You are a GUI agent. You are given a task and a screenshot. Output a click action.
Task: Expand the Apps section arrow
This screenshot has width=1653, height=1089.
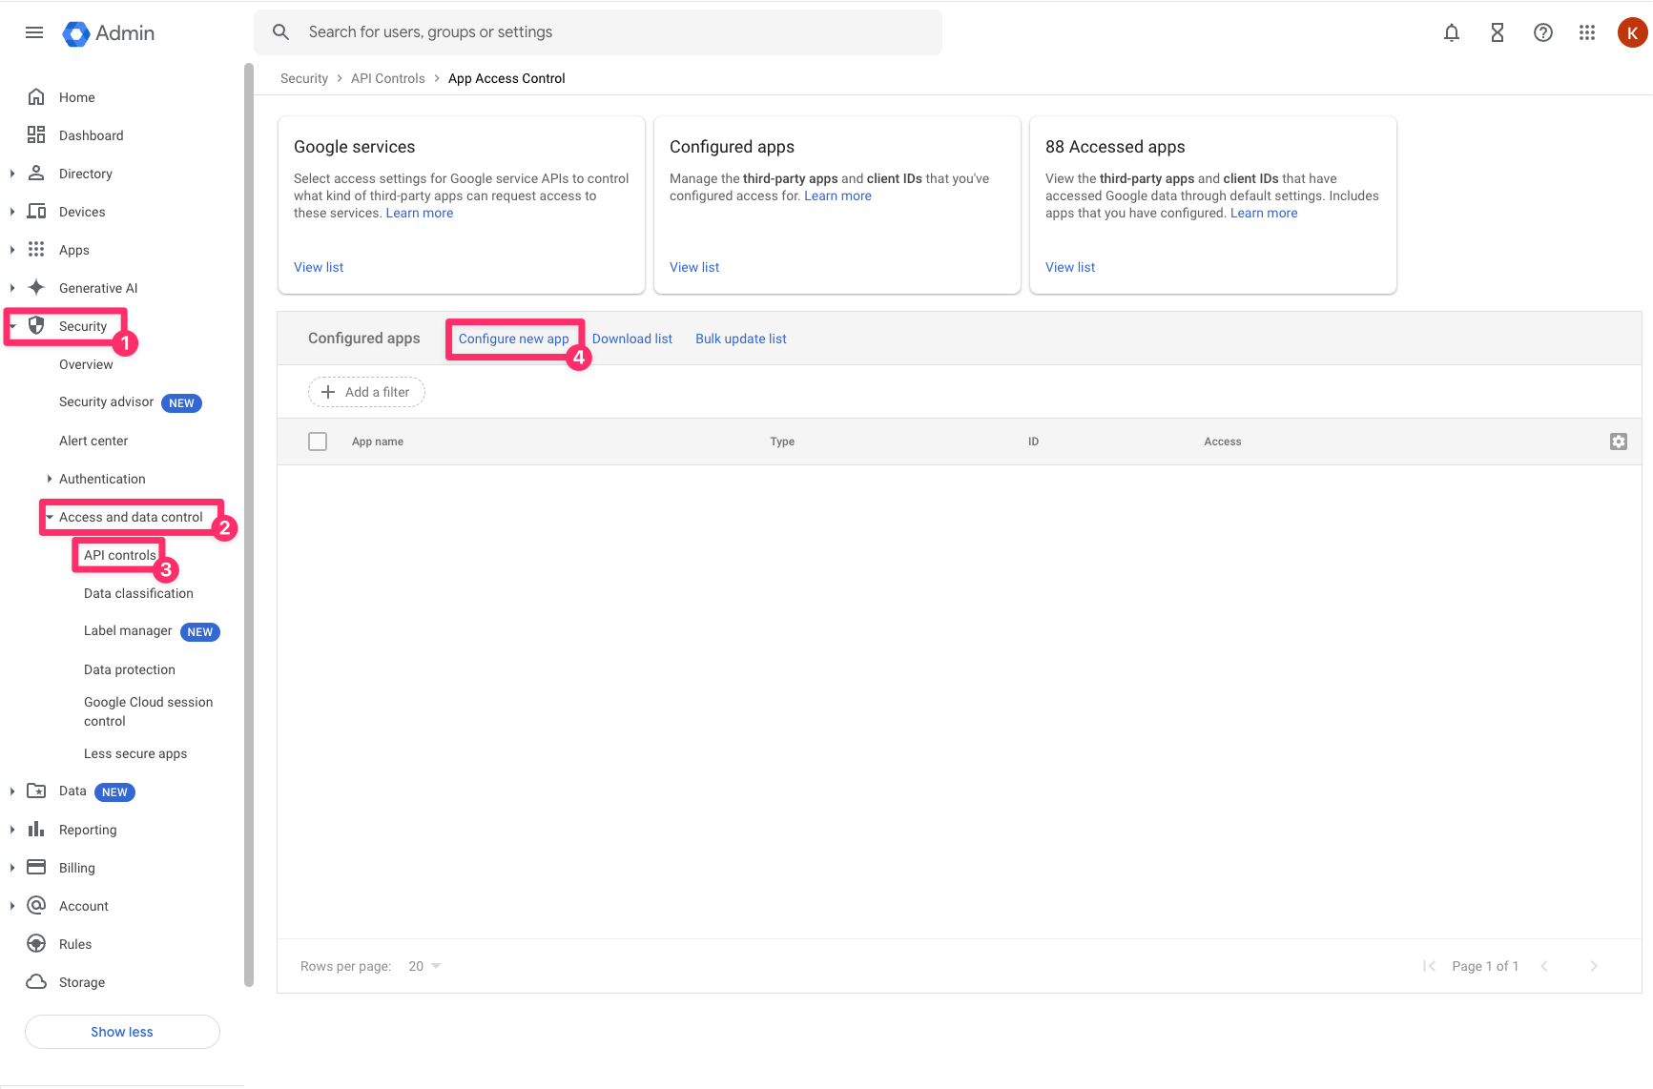(x=12, y=250)
